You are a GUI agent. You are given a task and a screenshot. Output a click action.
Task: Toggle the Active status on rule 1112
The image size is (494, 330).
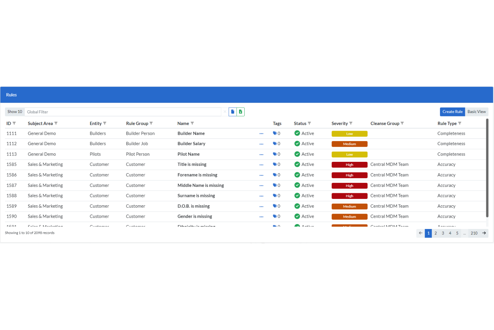pyautogui.click(x=297, y=144)
